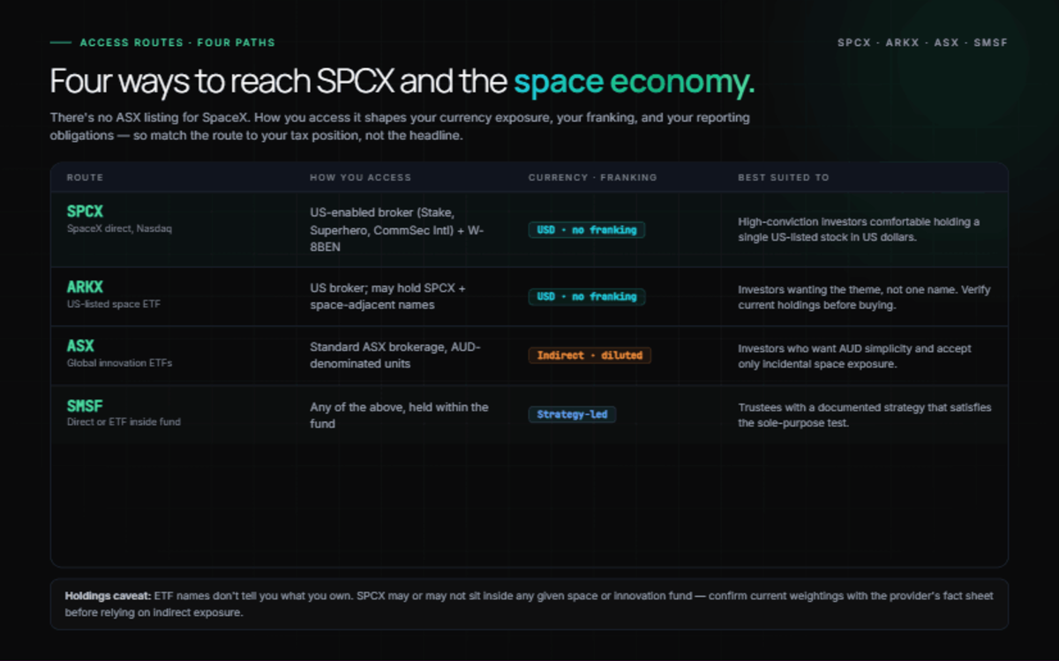Click the 'ACCESS ROUTES · FOUR PATHS' label

pyautogui.click(x=177, y=42)
